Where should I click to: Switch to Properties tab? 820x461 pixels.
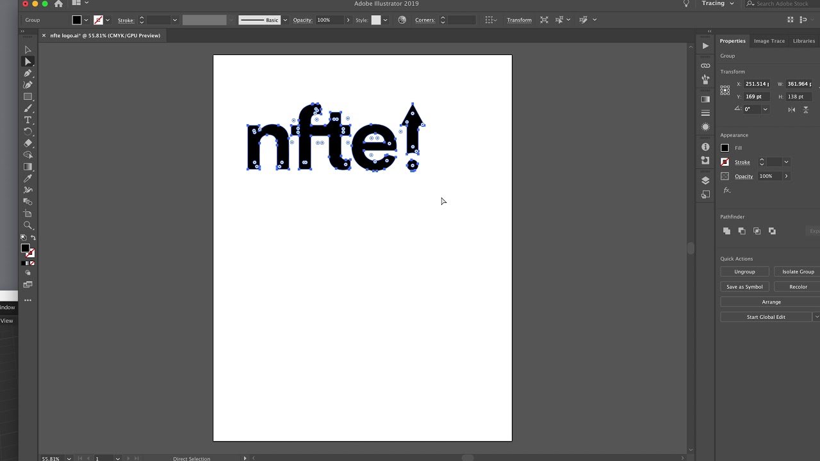[x=732, y=41]
